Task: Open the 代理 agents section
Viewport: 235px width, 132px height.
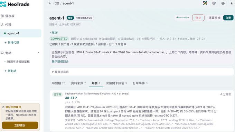Action: pyautogui.click(x=6, y=25)
